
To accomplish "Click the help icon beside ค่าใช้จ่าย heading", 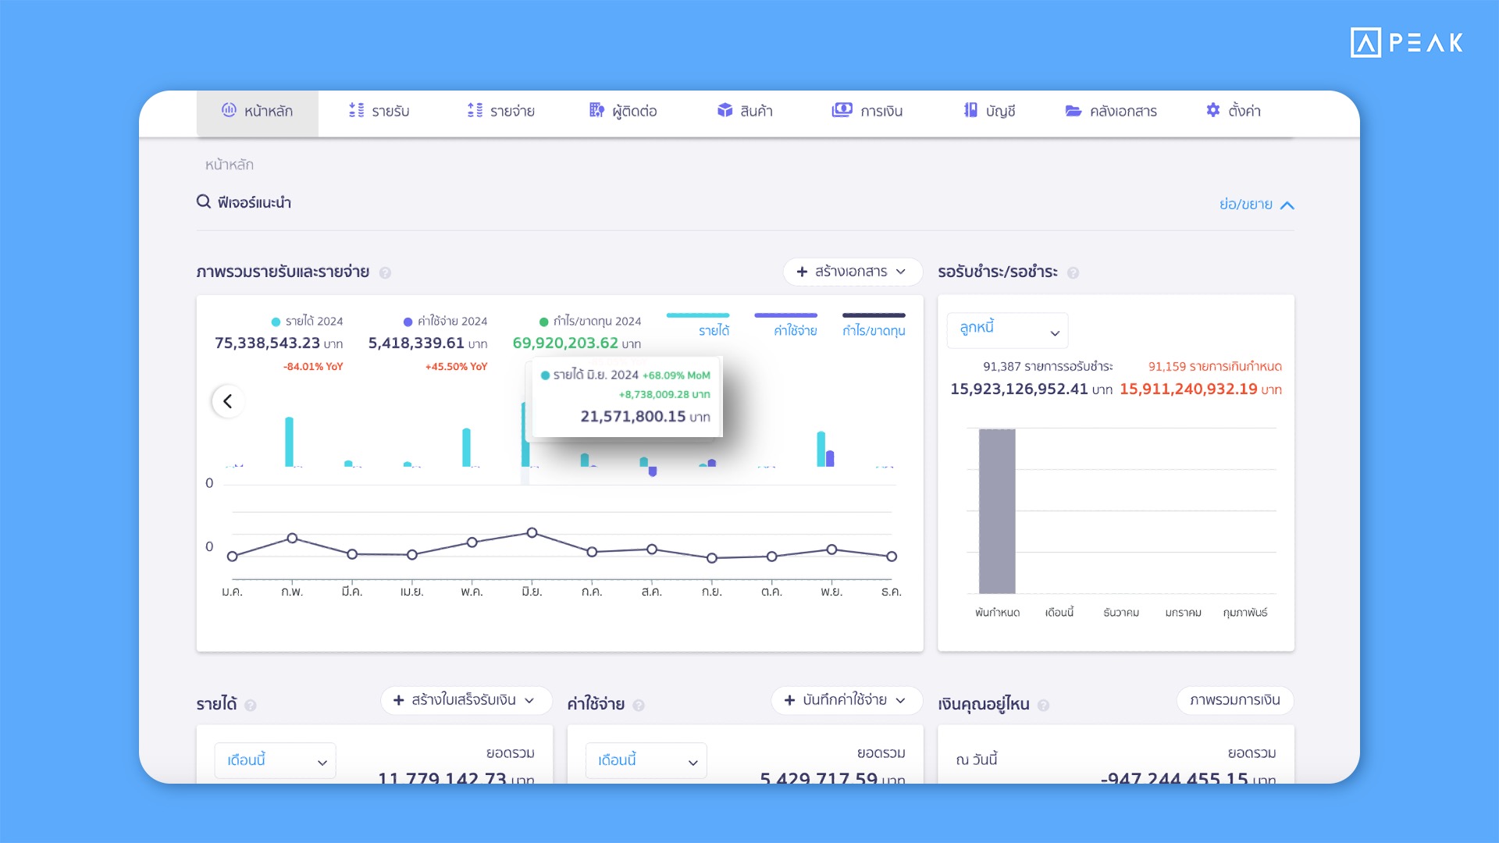I will (x=638, y=705).
